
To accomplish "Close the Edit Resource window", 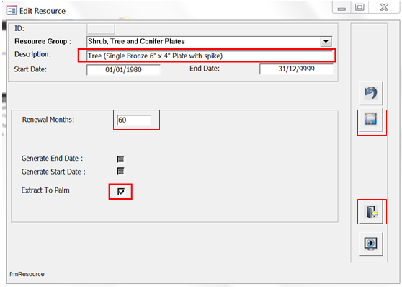I will pyautogui.click(x=384, y=7).
